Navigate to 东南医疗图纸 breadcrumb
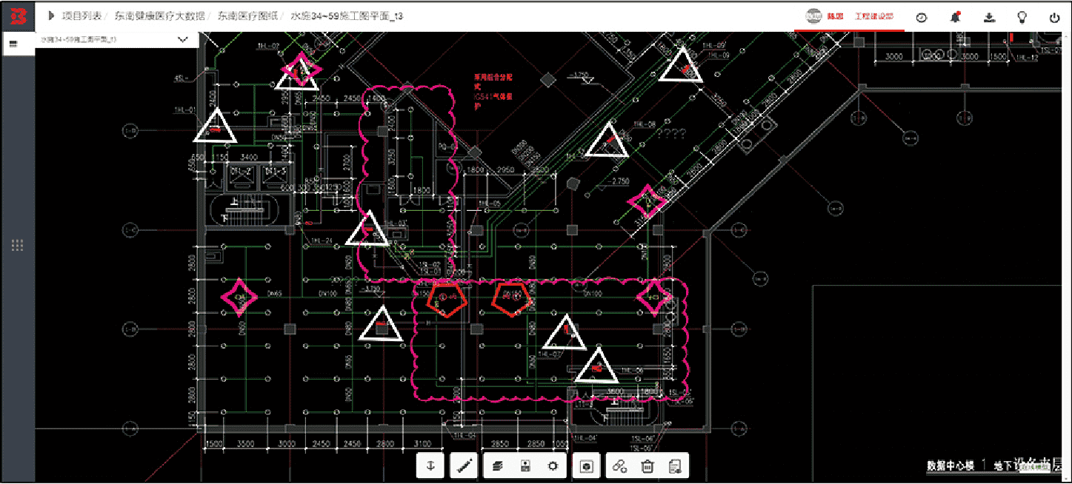Screen dimensions: 1072x484 pos(248,16)
